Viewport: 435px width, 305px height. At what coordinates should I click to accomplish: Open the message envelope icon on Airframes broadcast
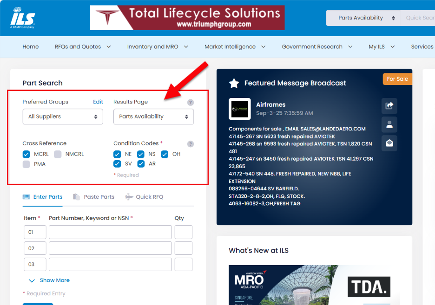pos(389,143)
